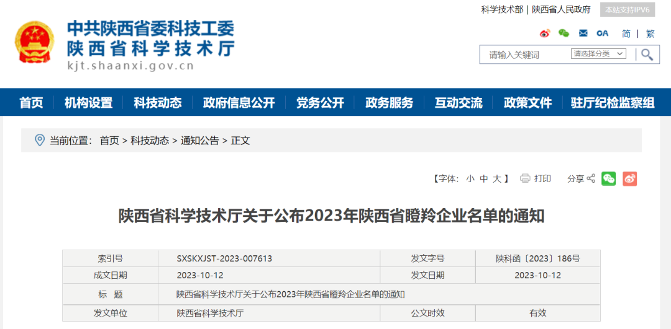671x329 pixels.
Task: Click 通知公告 in the breadcrumb
Action: coord(200,141)
